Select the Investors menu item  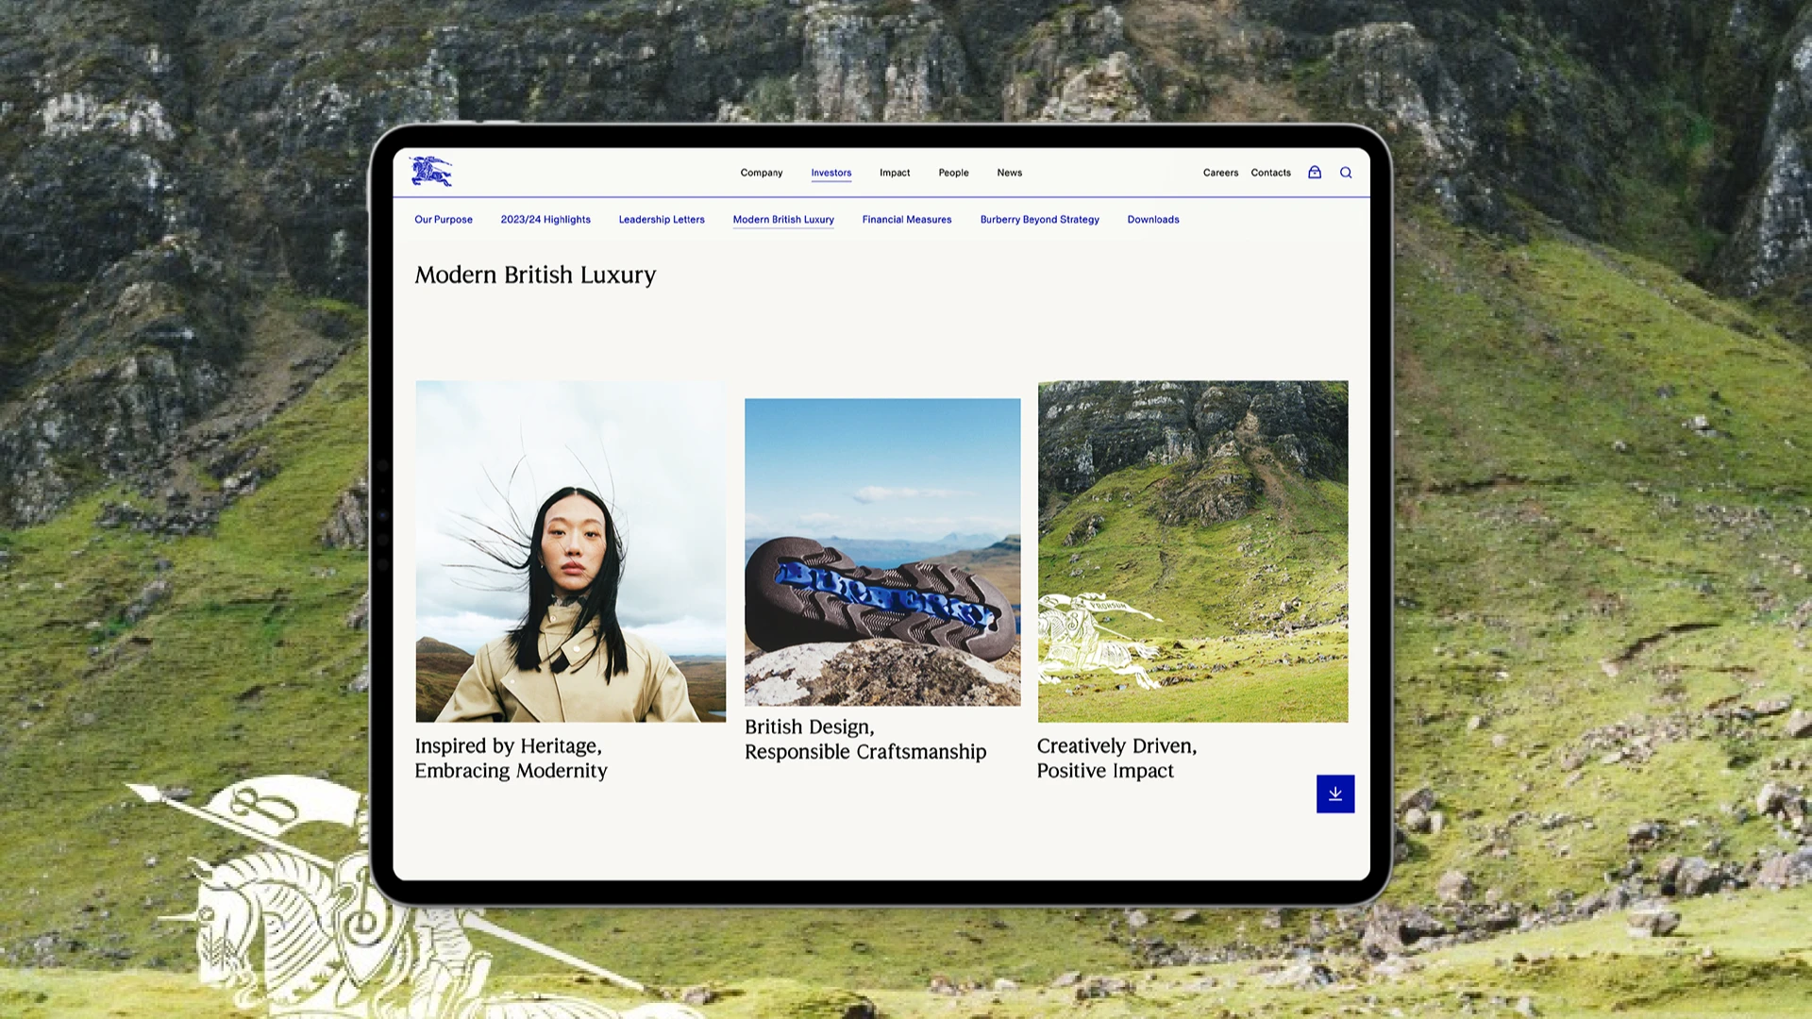click(831, 173)
